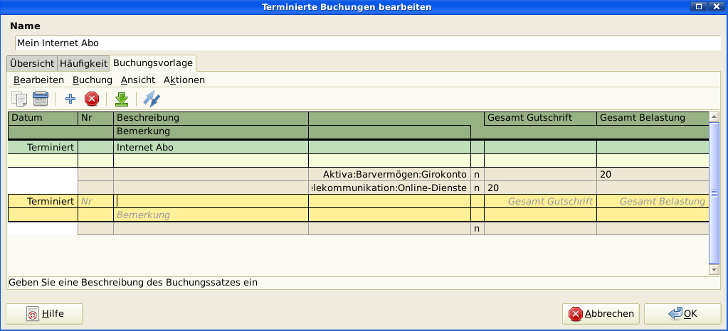The height and width of the screenshot is (331, 728).
Task: Switch to the Übersicht tab
Action: coord(31,63)
